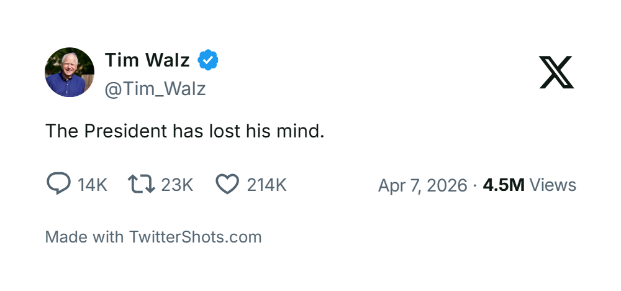Repost the tweet using the retweet icon
The image size is (621, 291).
point(140,184)
